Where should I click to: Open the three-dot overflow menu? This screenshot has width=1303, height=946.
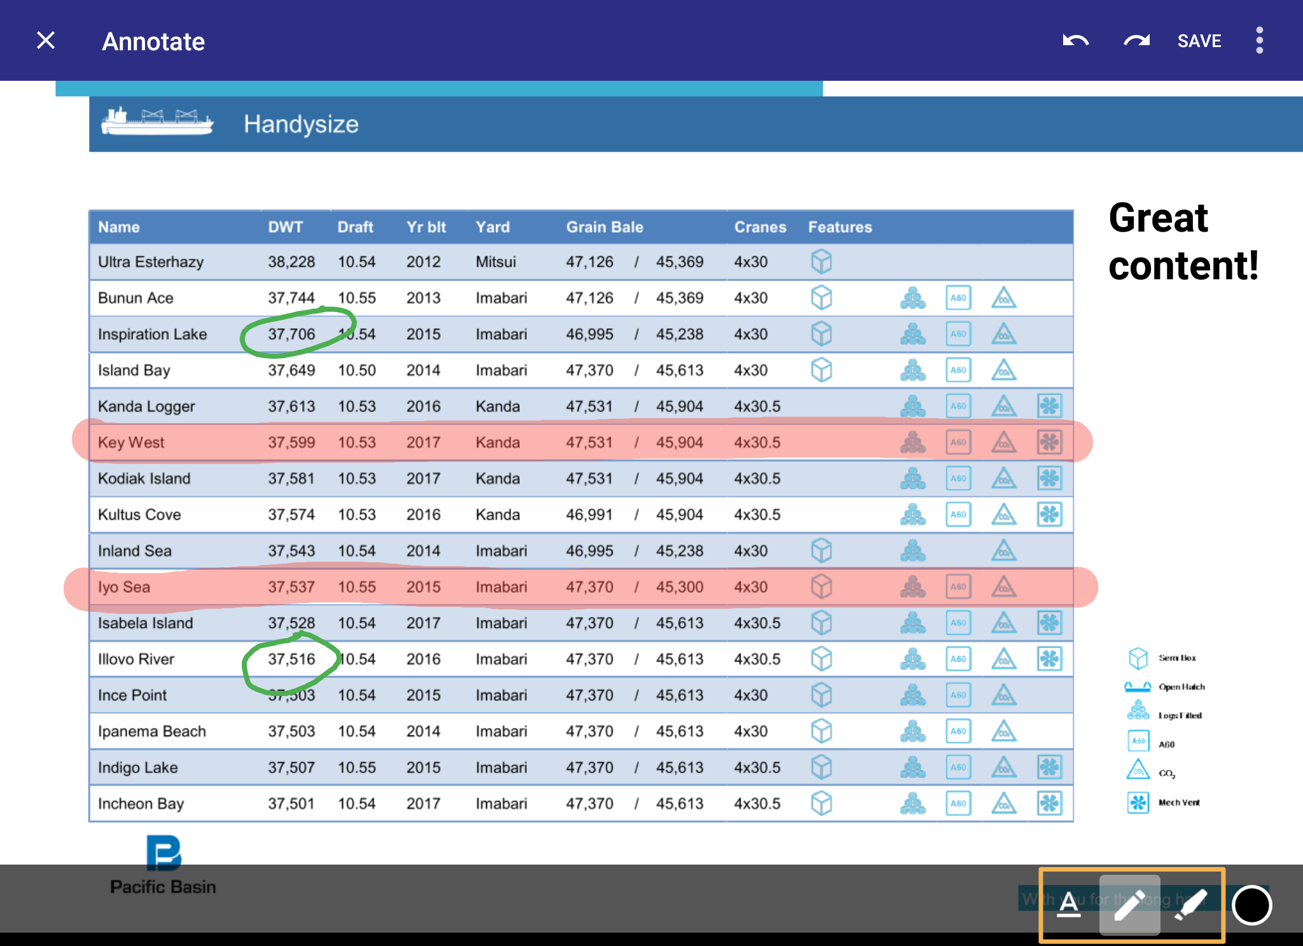[1259, 41]
